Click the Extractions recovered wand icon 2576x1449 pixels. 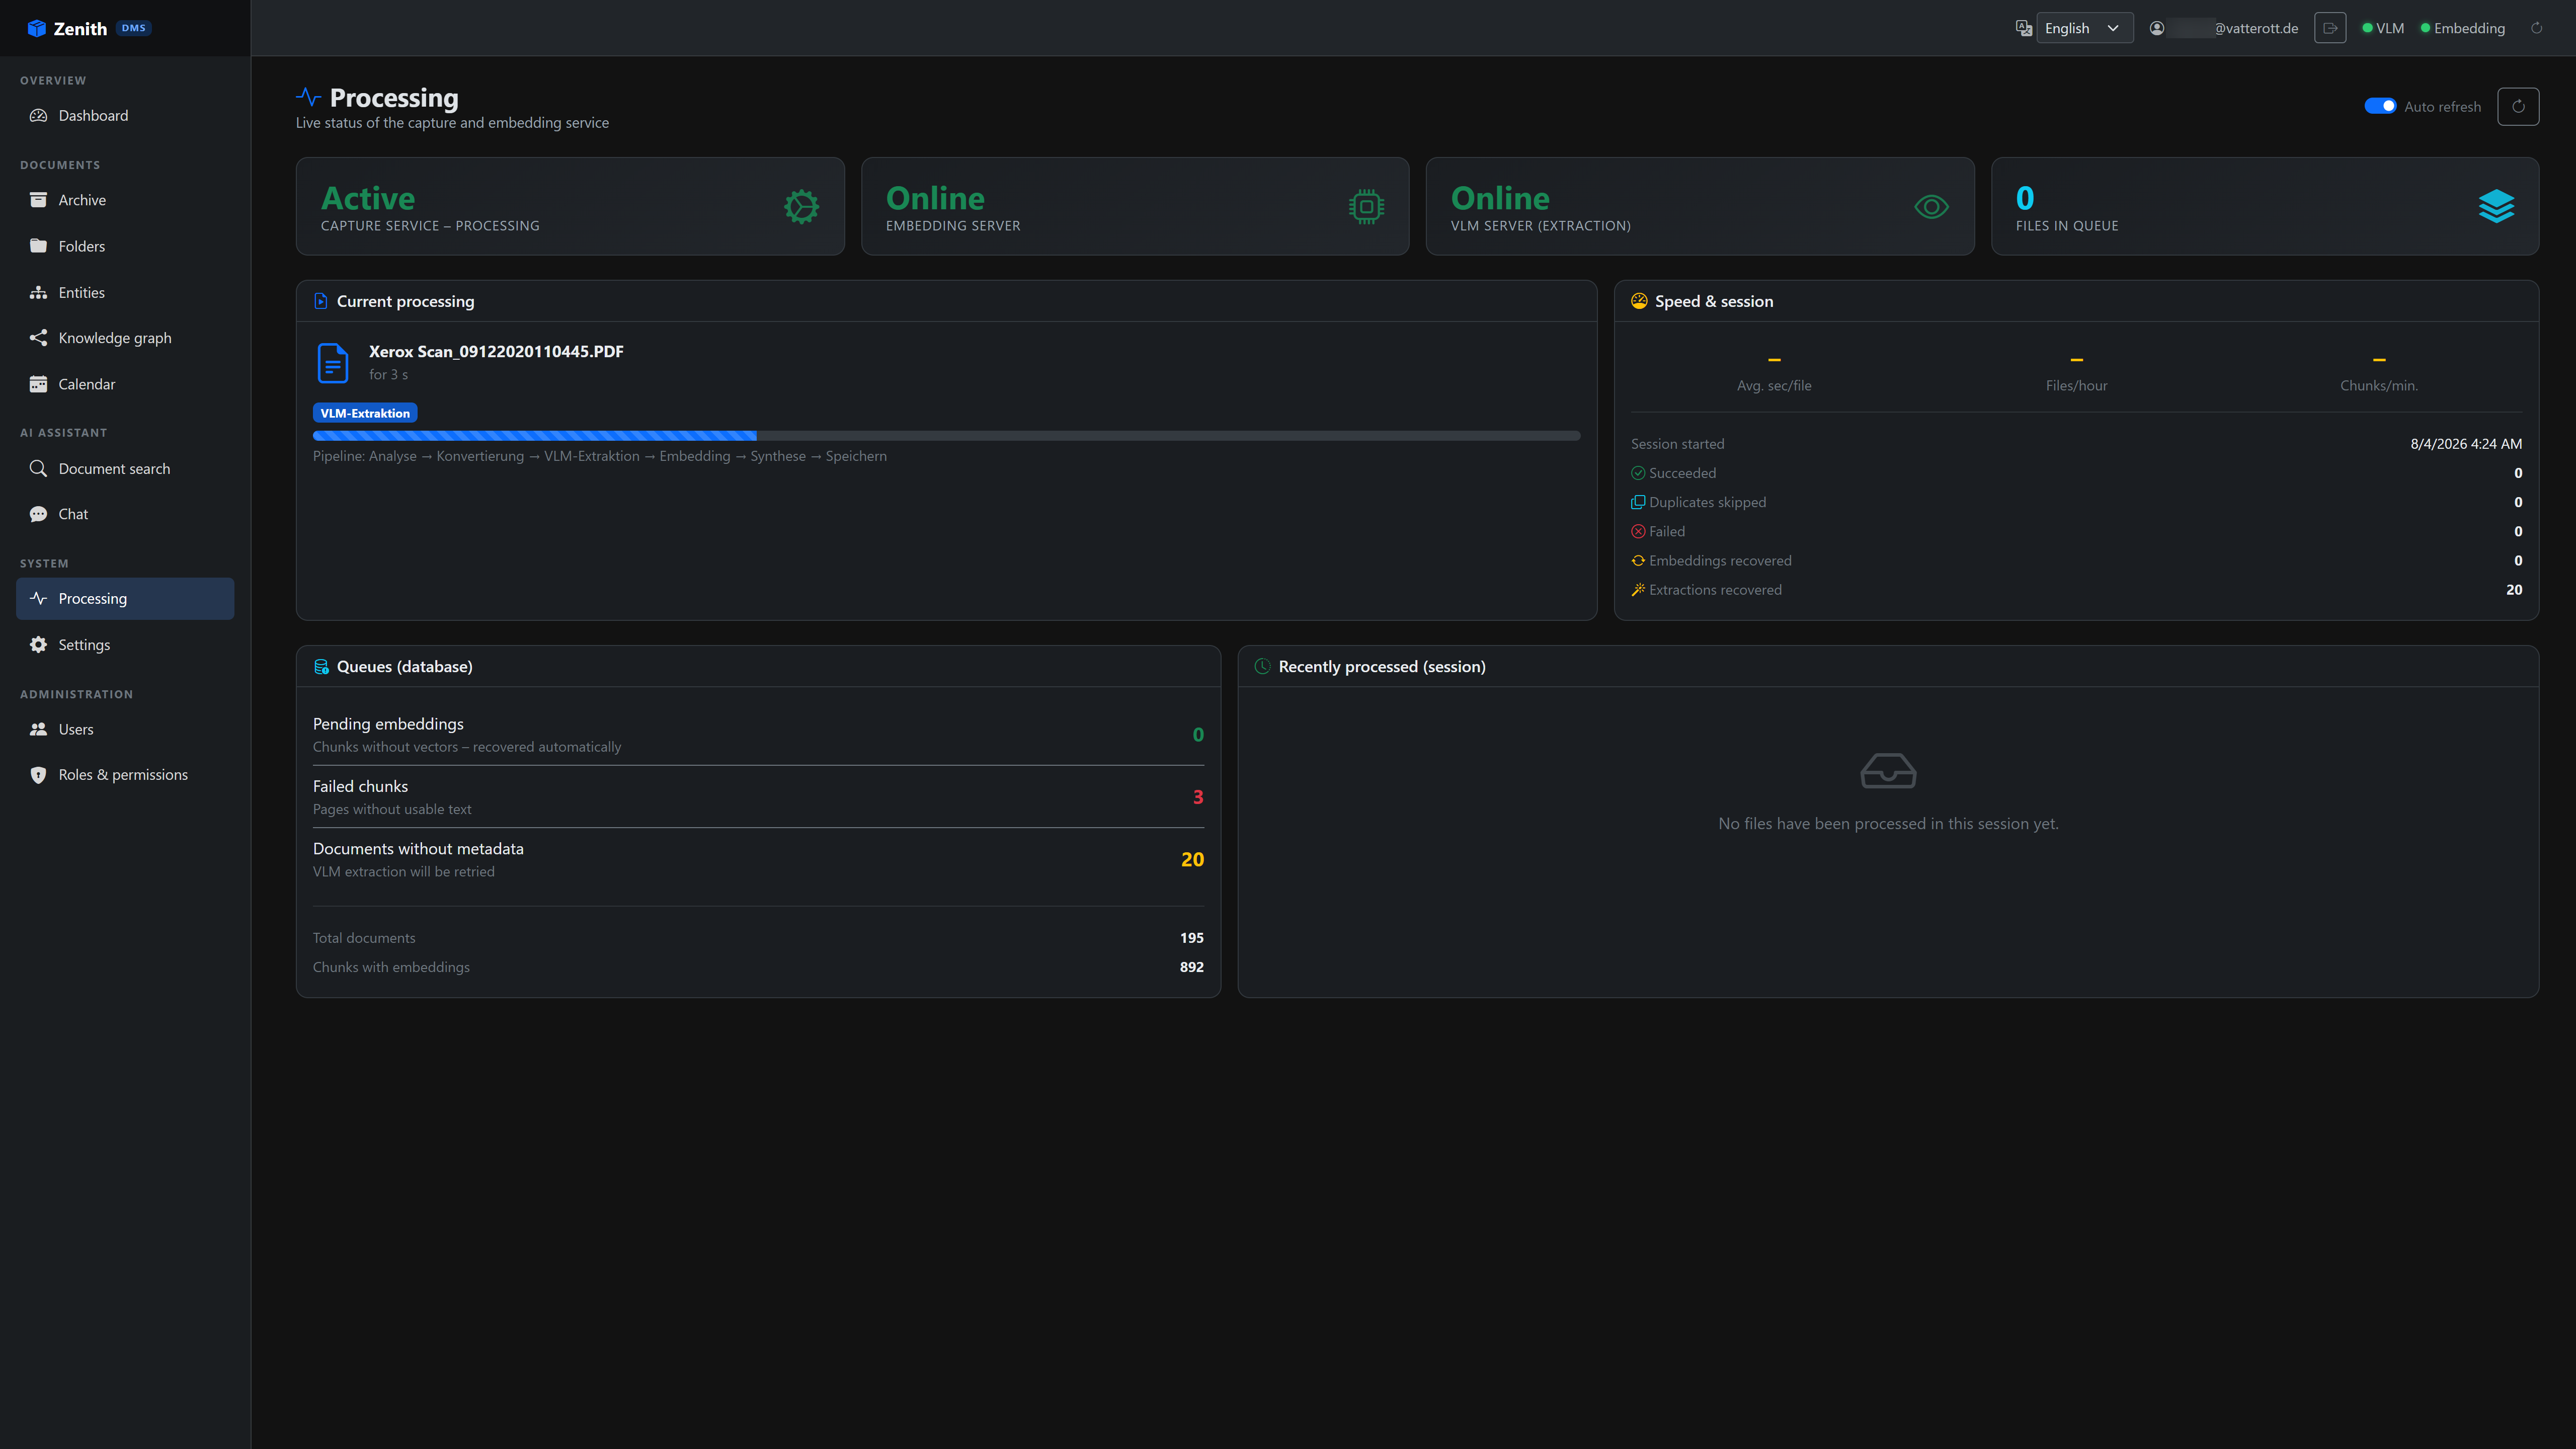1638,590
